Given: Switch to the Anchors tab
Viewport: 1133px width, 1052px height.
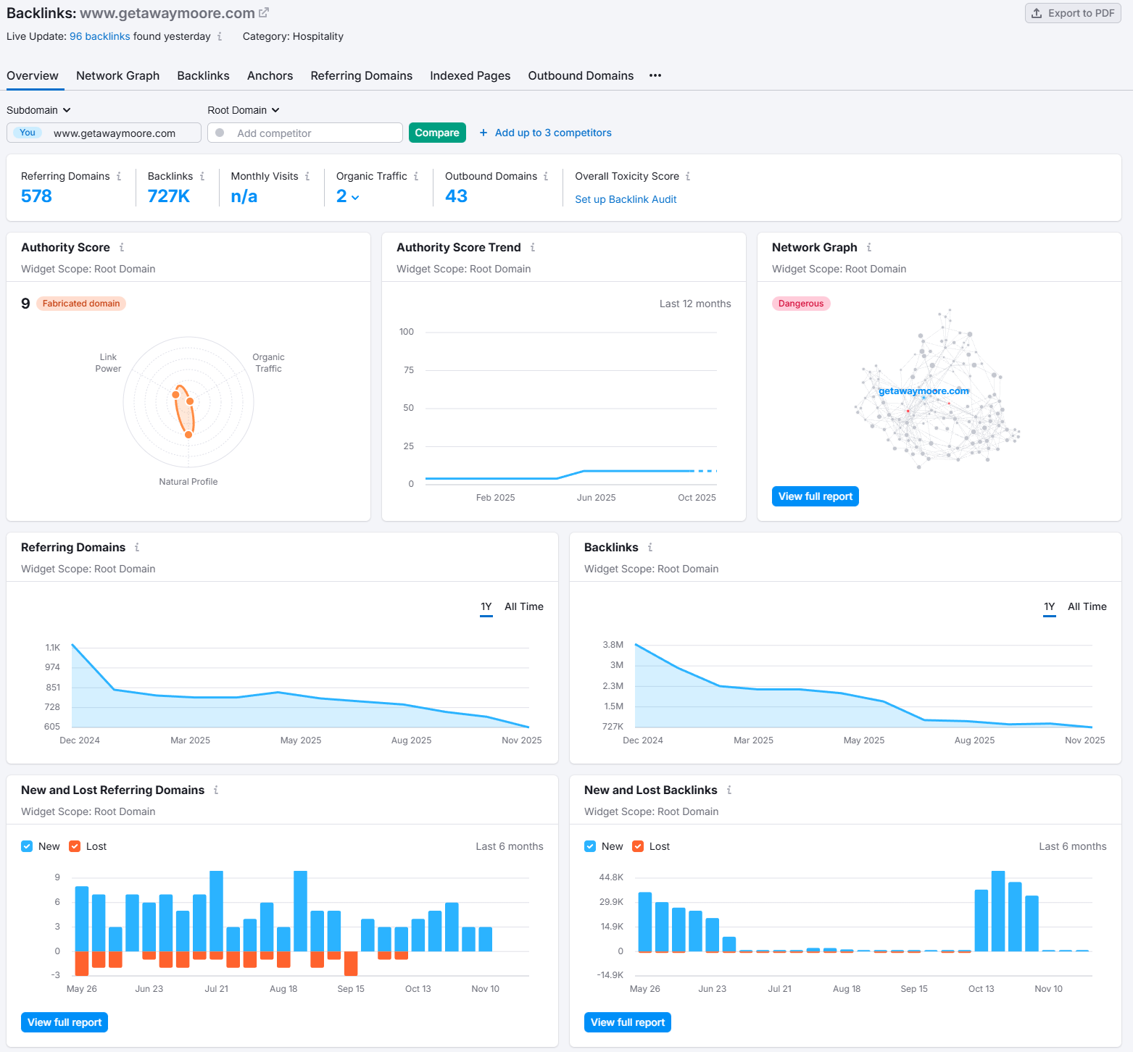Looking at the screenshot, I should click(x=270, y=75).
